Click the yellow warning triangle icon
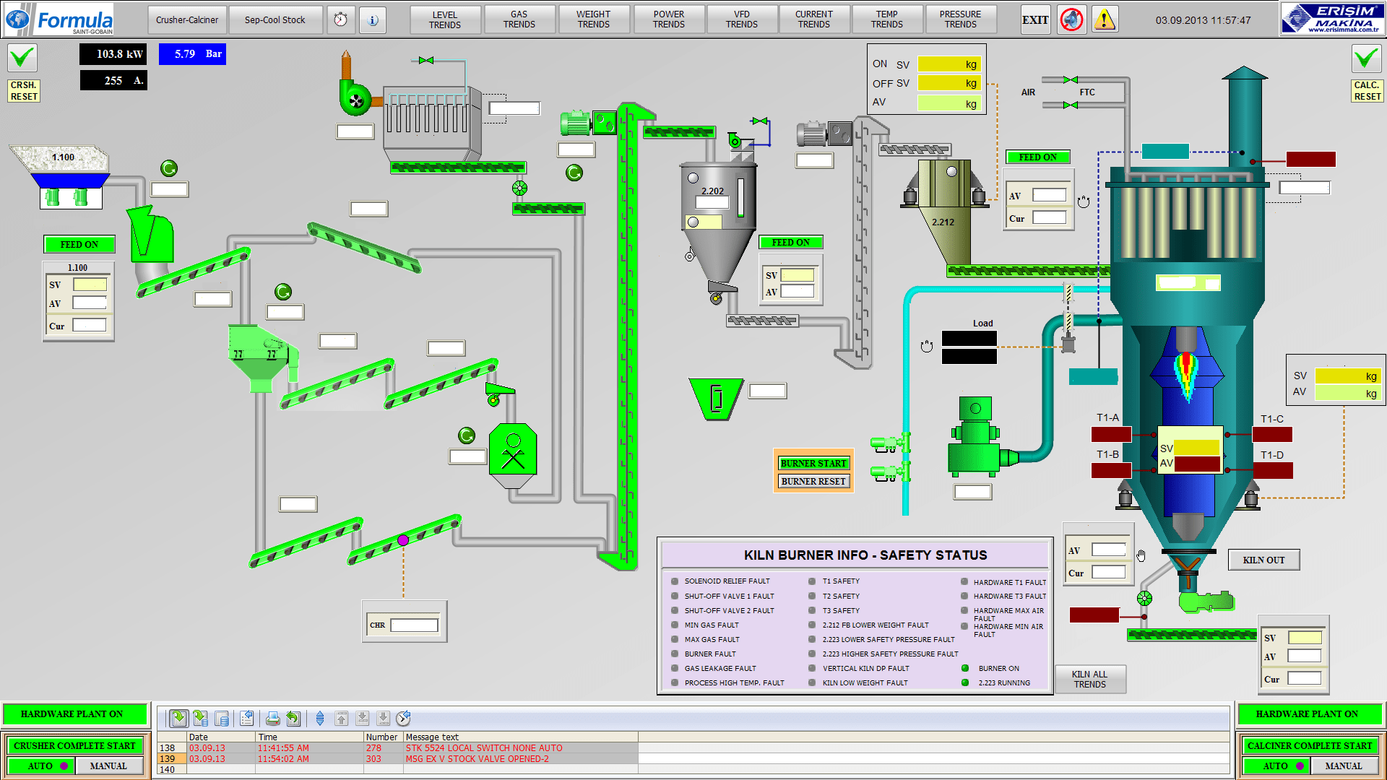 (1104, 19)
